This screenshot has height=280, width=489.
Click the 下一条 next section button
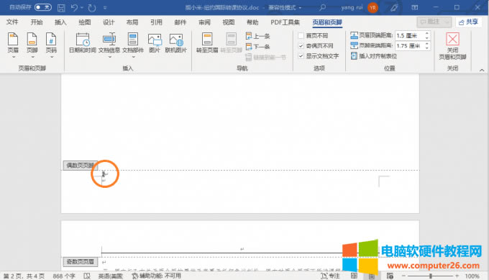[257, 47]
